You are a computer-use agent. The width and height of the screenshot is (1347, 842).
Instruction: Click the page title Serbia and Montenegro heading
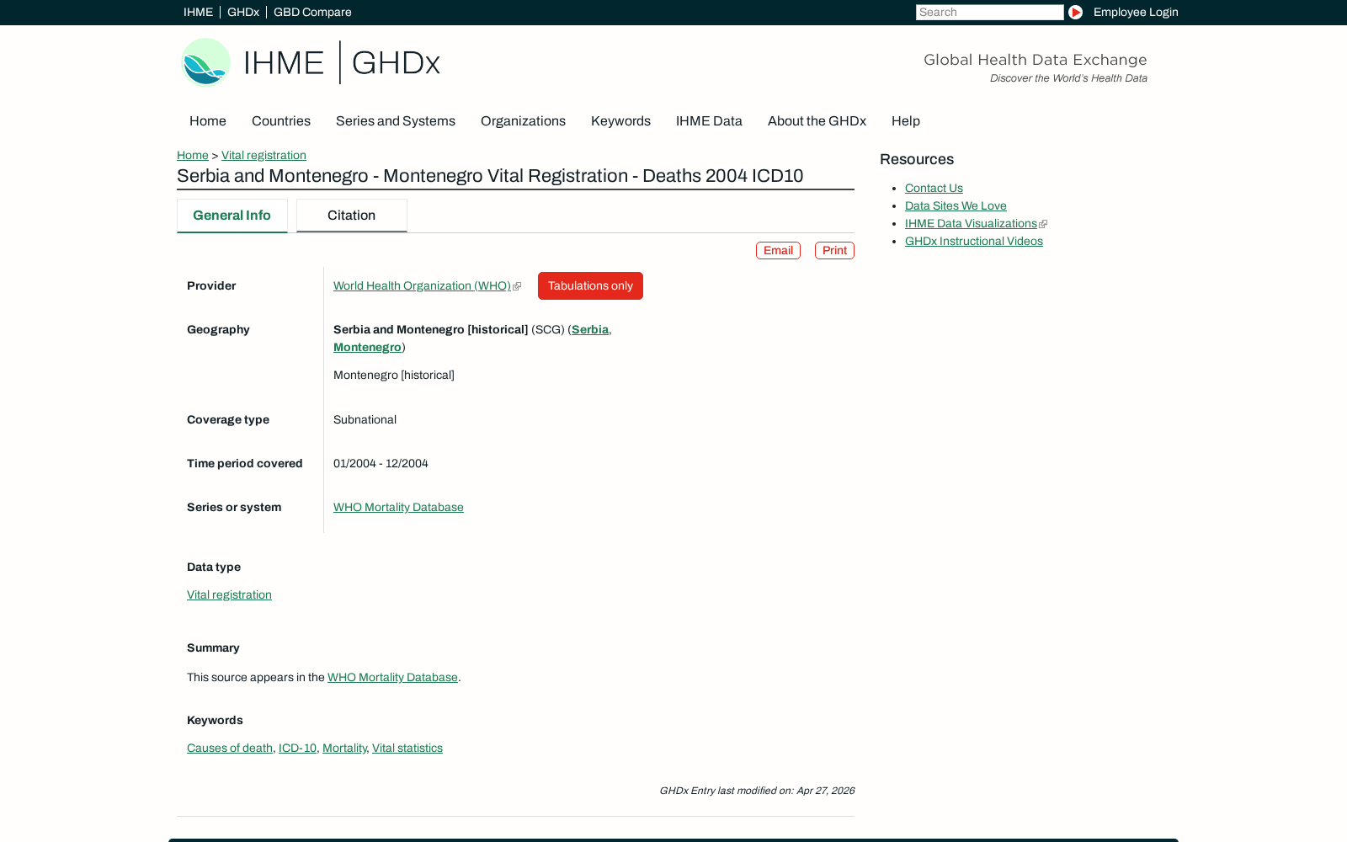tap(490, 176)
